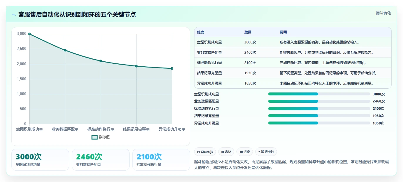Click the 2100次 value next to its progress bar

point(379,109)
